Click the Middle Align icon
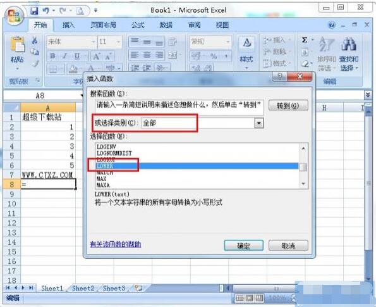Image resolution: width=376 pixels, height=307 pixels. tap(147, 42)
